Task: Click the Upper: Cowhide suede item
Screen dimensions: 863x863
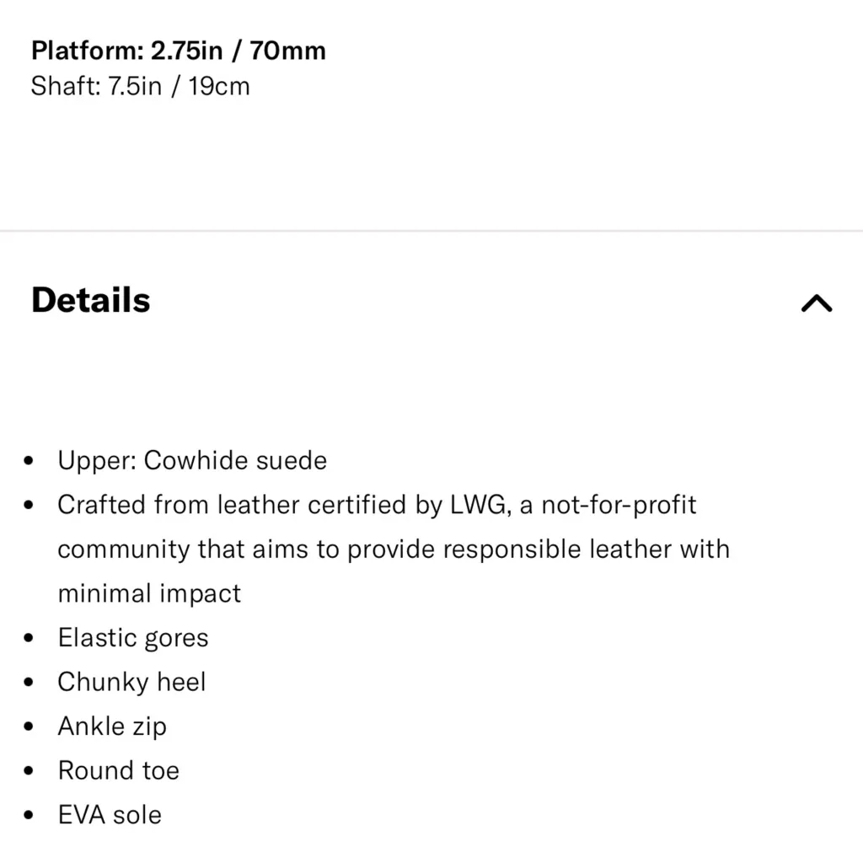Action: pos(192,460)
